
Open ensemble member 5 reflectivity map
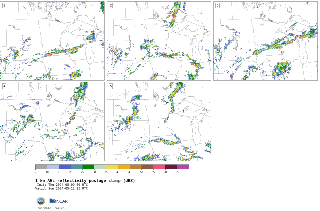tap(159, 121)
